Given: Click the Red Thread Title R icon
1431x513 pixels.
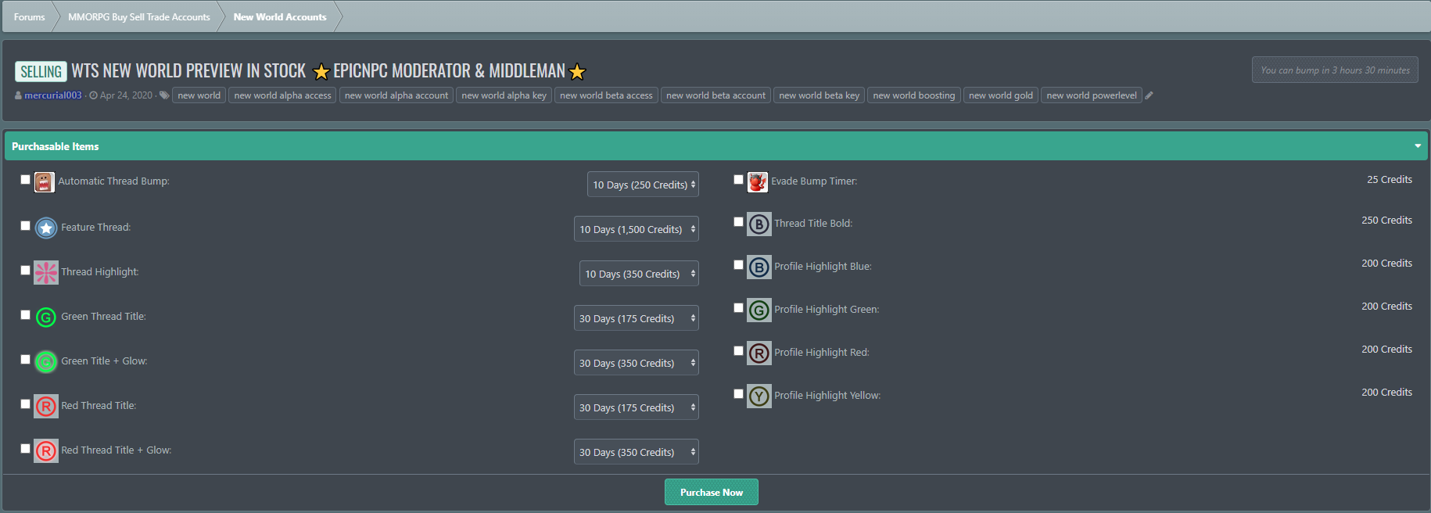Looking at the screenshot, I should 46,407.
